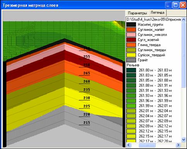Click the 245 depth marker in the 3D view
Image resolution: width=187 pixels, height=149 pixels.
point(87,73)
